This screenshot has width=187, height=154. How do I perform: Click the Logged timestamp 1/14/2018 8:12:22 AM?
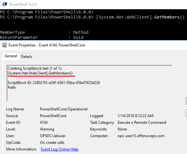135,116
